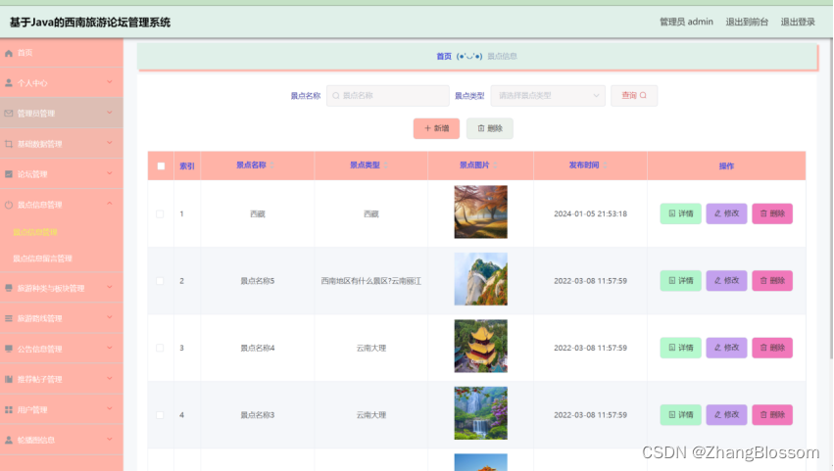Click 删除 for the 景点名称5 row

772,281
